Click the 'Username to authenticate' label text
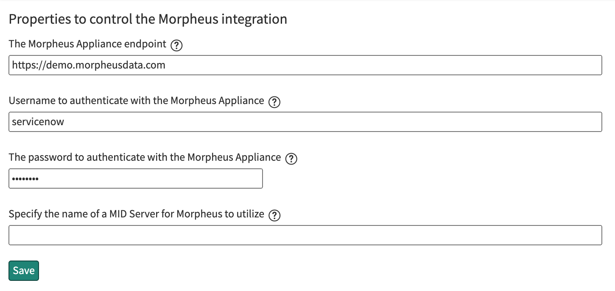The image size is (615, 291). pos(136,101)
